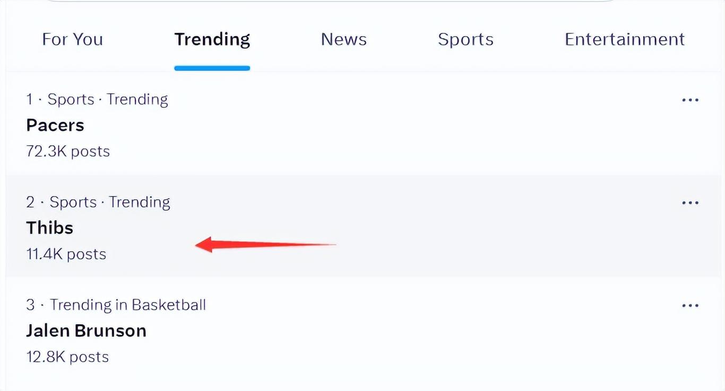Switch to the For You tab
The image size is (725, 391).
point(72,39)
